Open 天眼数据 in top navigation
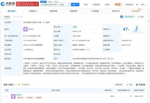The image size is (150, 103). click(x=96, y=4)
